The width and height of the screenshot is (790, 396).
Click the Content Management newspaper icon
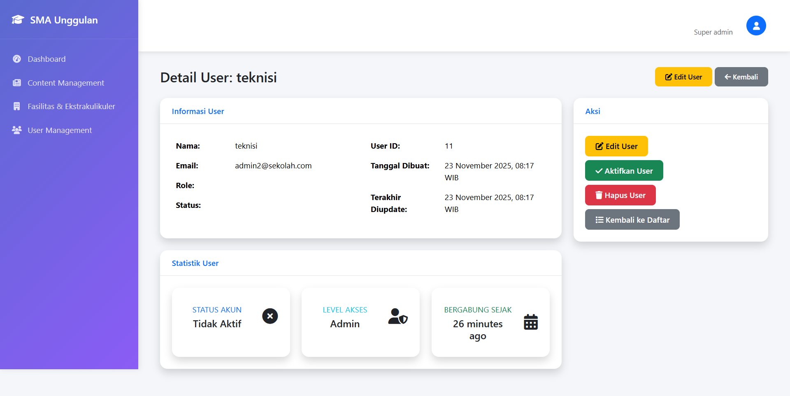point(17,83)
